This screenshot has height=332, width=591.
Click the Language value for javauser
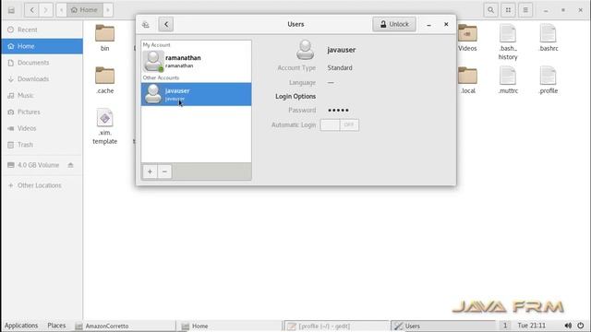point(331,82)
